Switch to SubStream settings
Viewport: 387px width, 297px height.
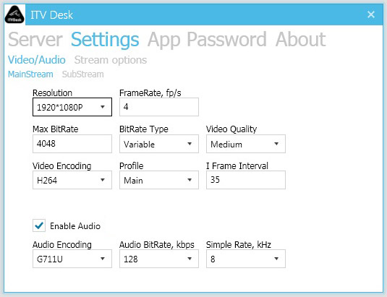[x=82, y=74]
